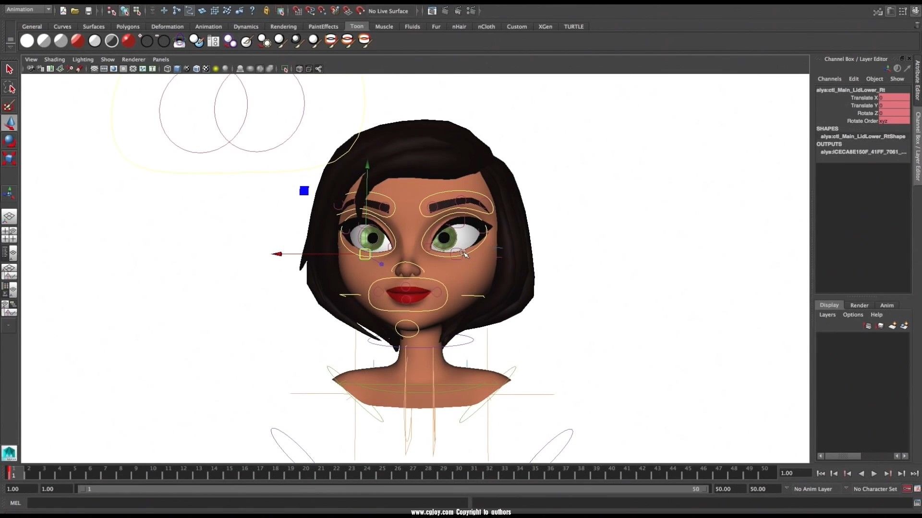Switch to the Polygons shelf tab

(x=128, y=26)
